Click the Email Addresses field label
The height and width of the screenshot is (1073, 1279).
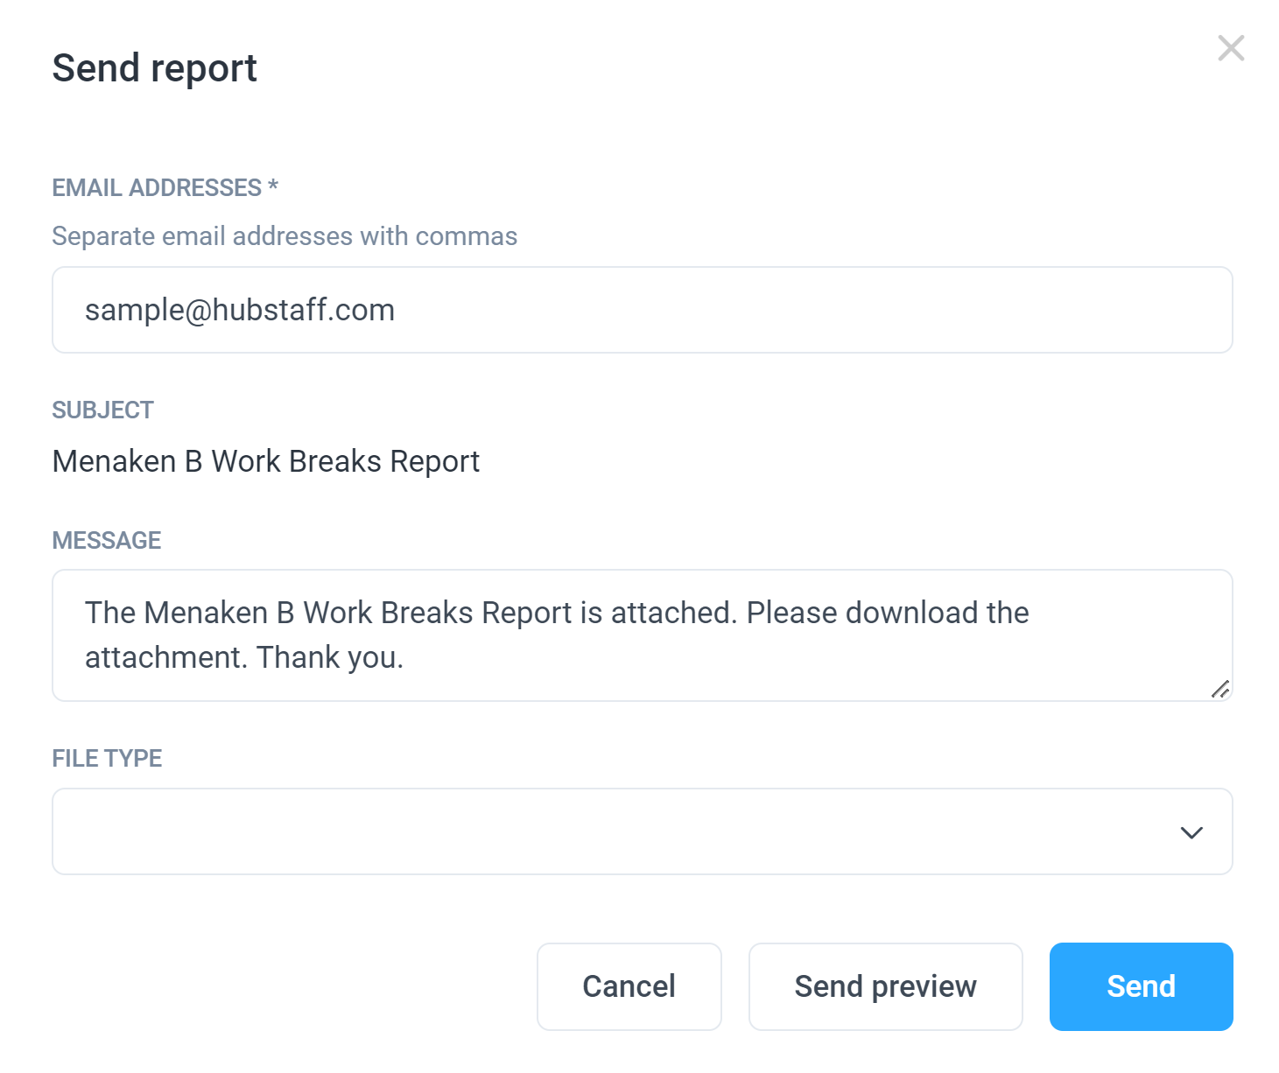[158, 187]
